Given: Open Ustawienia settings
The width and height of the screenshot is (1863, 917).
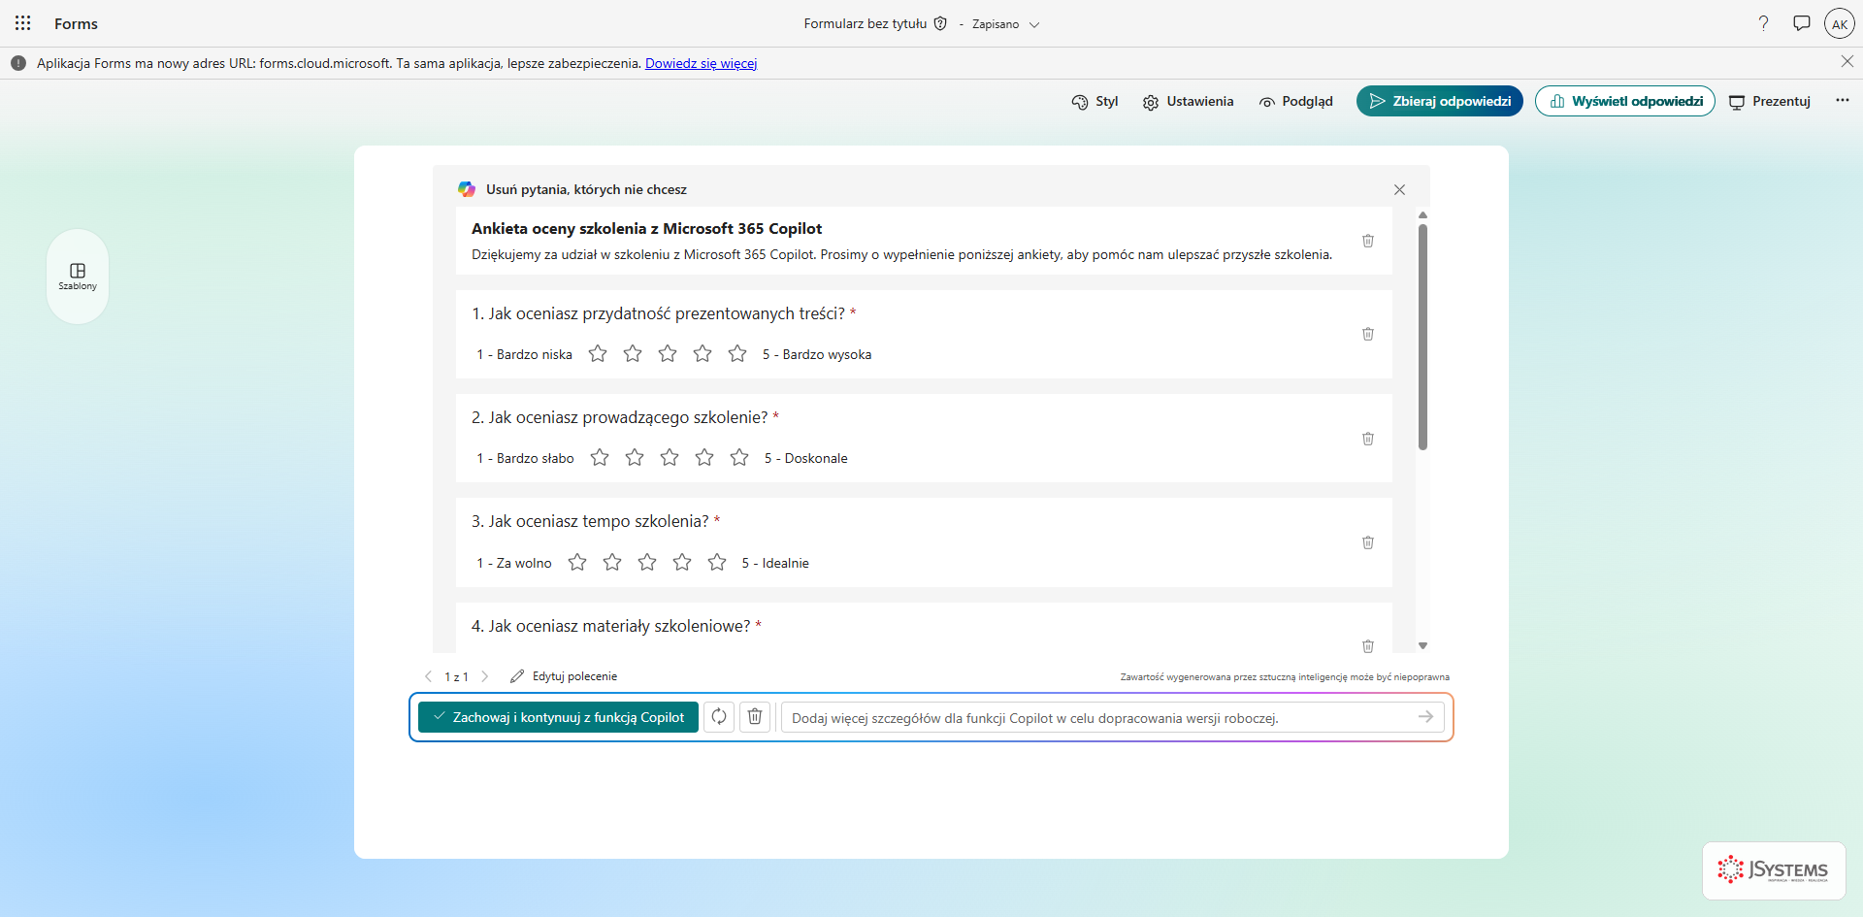Looking at the screenshot, I should (1188, 101).
